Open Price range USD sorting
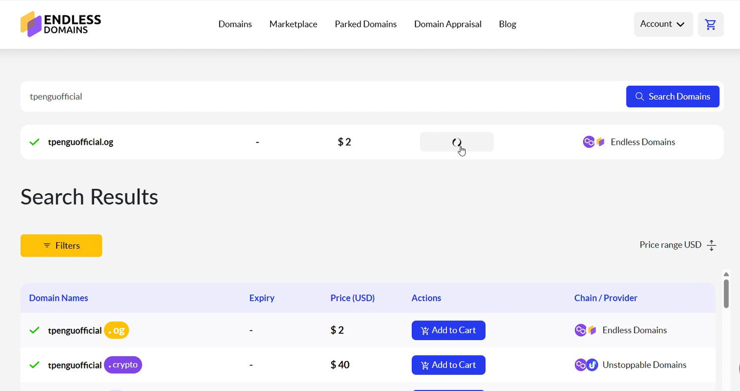Image resolution: width=740 pixels, height=391 pixels. (x=670, y=245)
